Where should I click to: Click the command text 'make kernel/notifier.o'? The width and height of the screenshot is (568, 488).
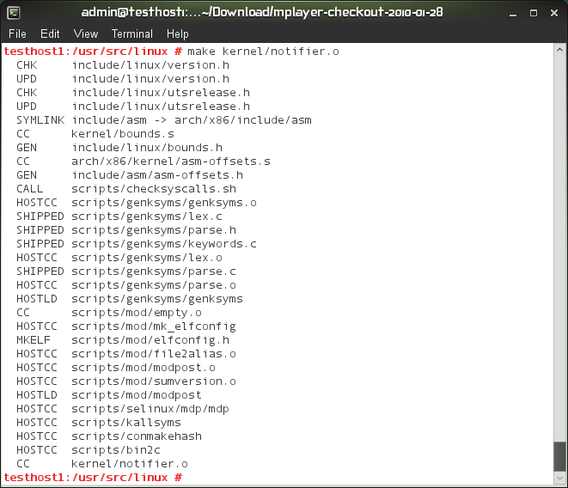click(x=263, y=52)
